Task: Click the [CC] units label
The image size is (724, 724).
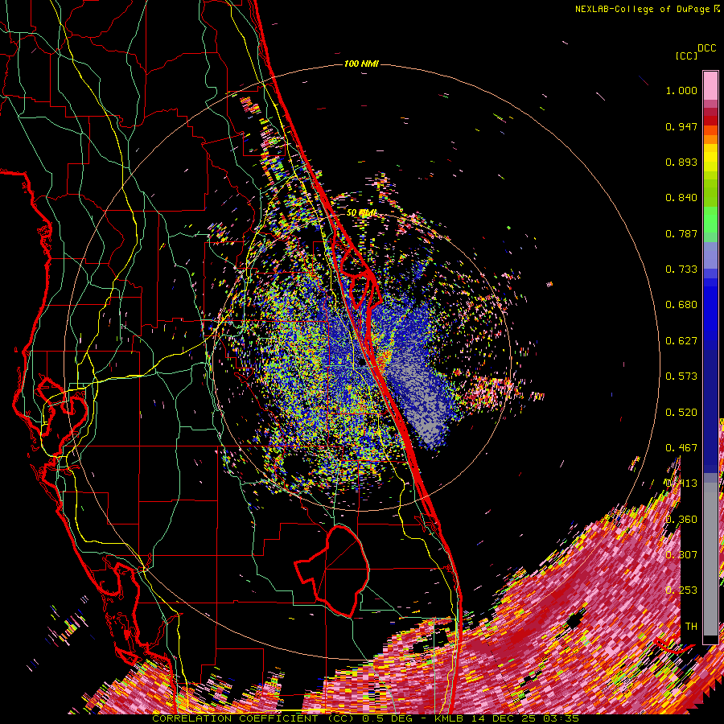Action: (x=687, y=56)
